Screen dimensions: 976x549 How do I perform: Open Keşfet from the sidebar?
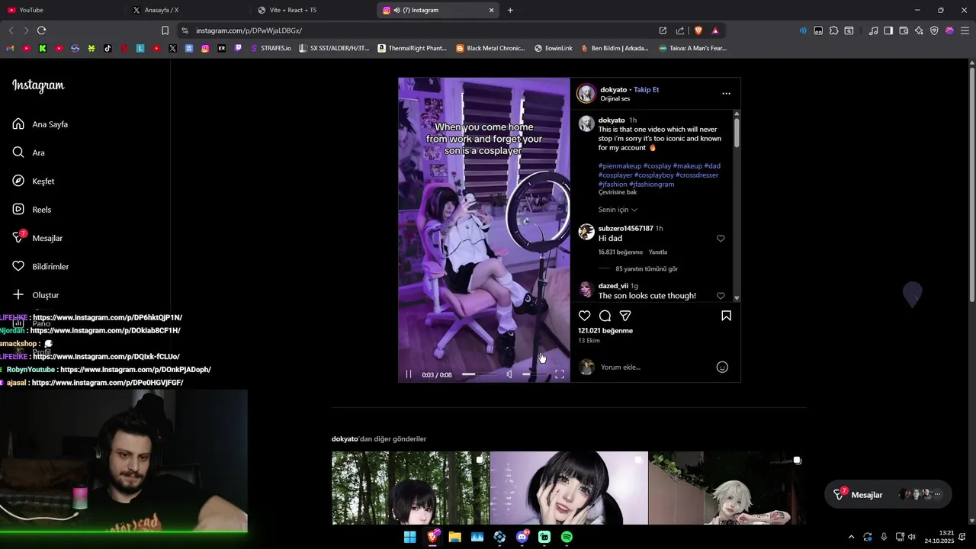(34, 181)
